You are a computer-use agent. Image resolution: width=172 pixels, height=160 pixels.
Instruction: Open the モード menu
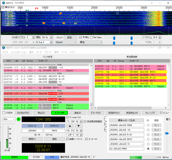coord(39,52)
